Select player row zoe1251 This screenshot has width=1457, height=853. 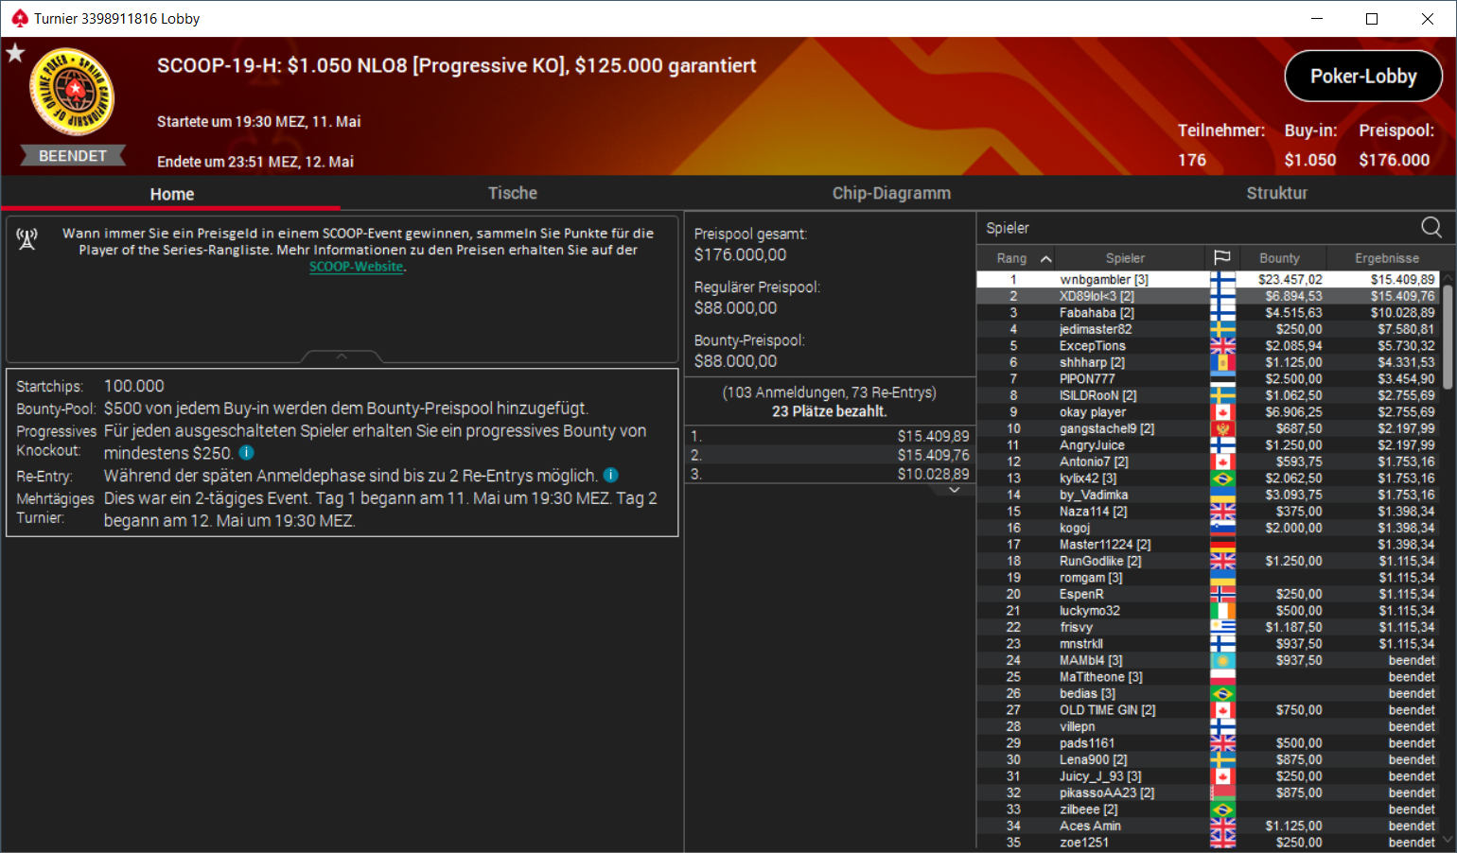click(x=1208, y=843)
